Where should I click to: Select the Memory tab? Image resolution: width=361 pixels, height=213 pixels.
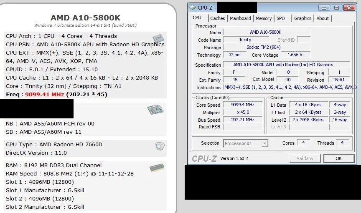[263, 18]
